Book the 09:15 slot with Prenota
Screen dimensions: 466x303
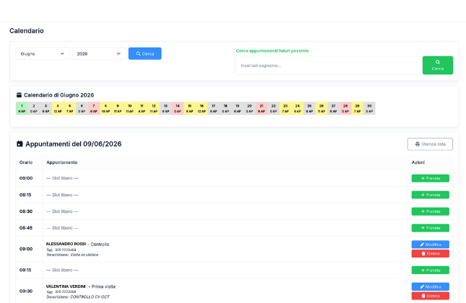coord(431,271)
